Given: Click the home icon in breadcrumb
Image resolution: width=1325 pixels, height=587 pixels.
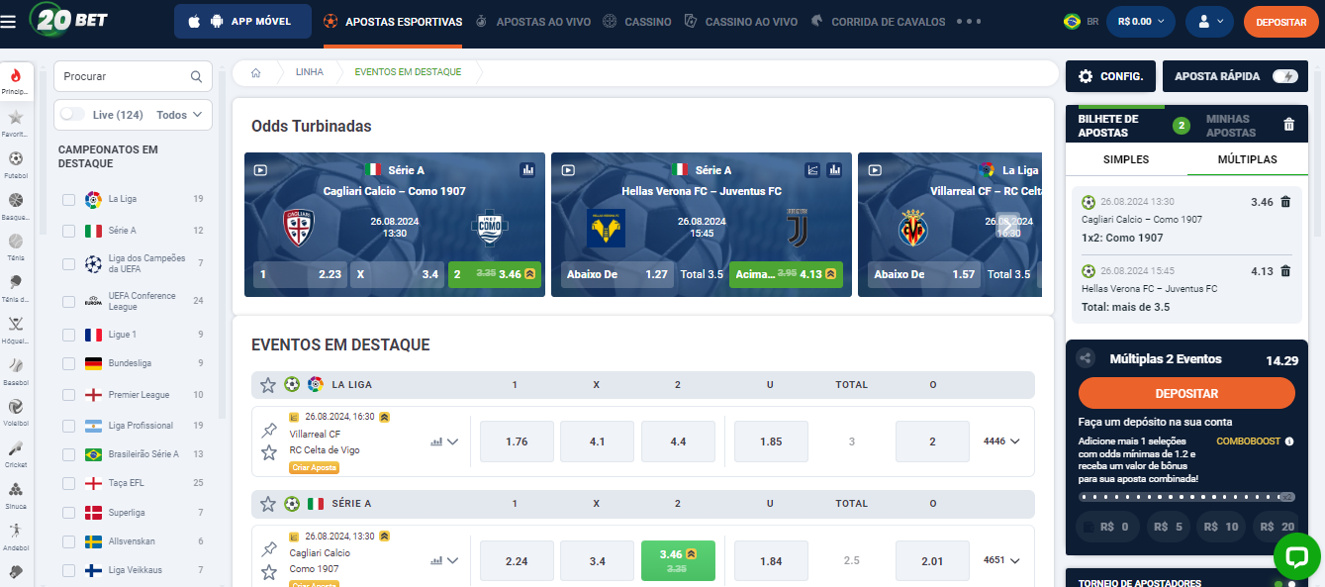Looking at the screenshot, I should (x=256, y=72).
